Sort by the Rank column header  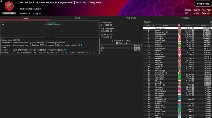click(148, 25)
